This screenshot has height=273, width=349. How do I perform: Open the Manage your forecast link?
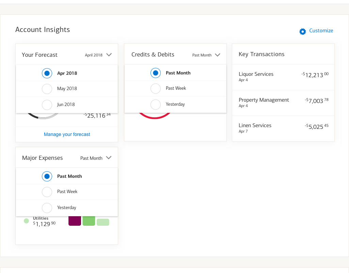pos(67,134)
